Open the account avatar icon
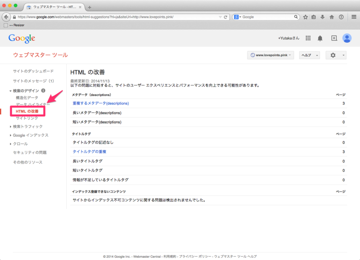Image resolution: width=360 pixels, height=260 pixels. tap(347, 38)
